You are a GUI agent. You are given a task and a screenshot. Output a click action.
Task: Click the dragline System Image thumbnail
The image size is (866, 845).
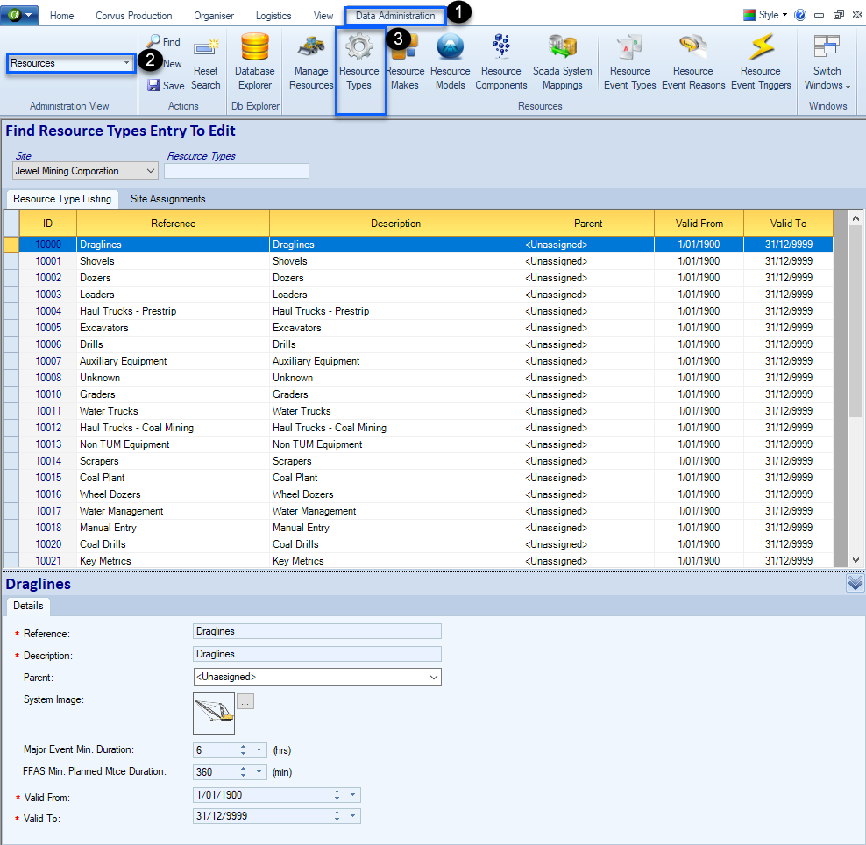click(214, 713)
